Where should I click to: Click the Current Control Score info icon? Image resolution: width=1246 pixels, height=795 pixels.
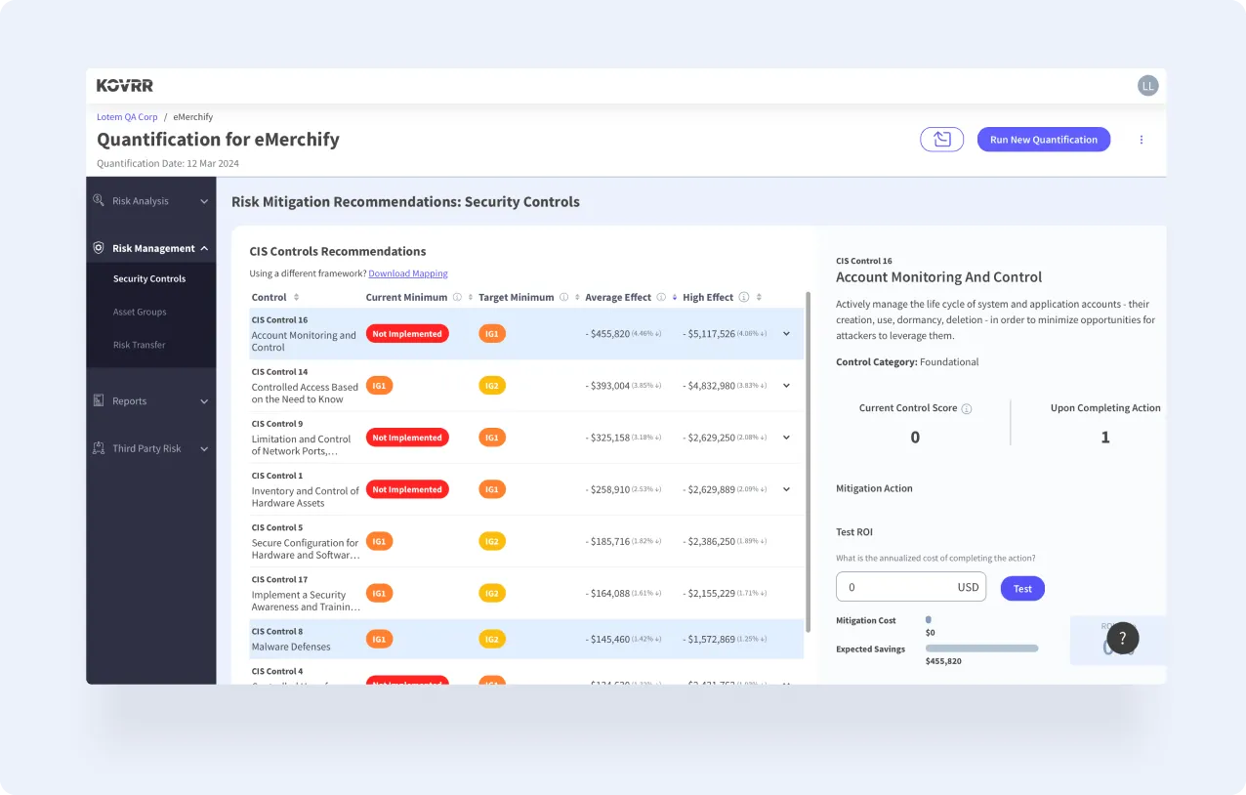click(x=968, y=407)
